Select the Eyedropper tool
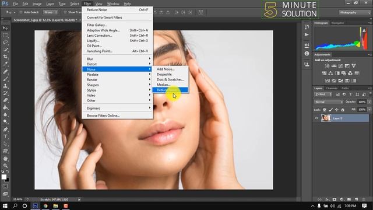The image size is (373, 210). pyautogui.click(x=5, y=64)
